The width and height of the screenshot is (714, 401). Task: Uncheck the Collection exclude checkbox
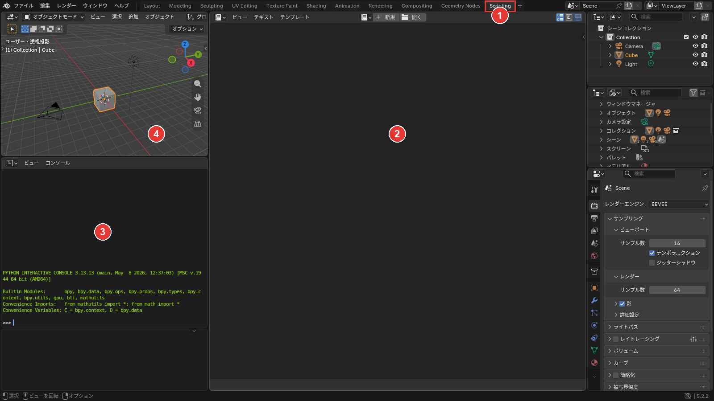pyautogui.click(x=686, y=37)
